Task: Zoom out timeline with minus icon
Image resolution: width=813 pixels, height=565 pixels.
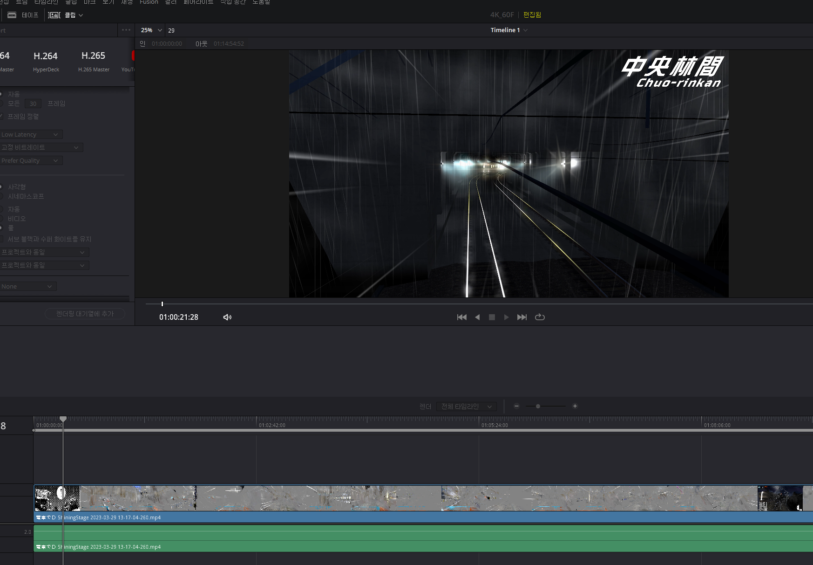Action: [x=516, y=406]
